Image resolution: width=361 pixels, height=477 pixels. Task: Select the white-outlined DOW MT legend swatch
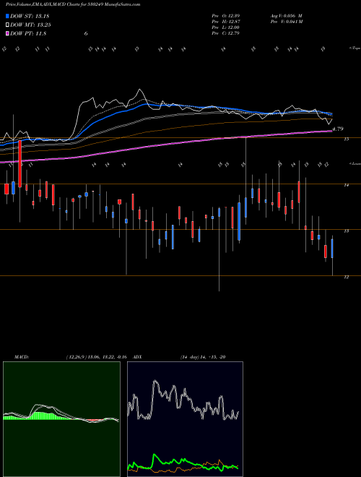click(8, 25)
